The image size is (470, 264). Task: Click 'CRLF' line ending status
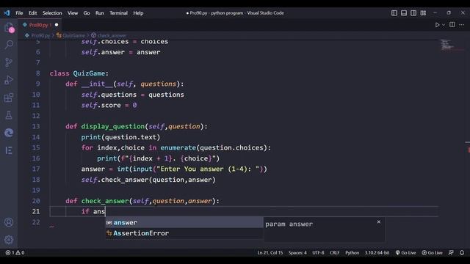(x=335, y=252)
